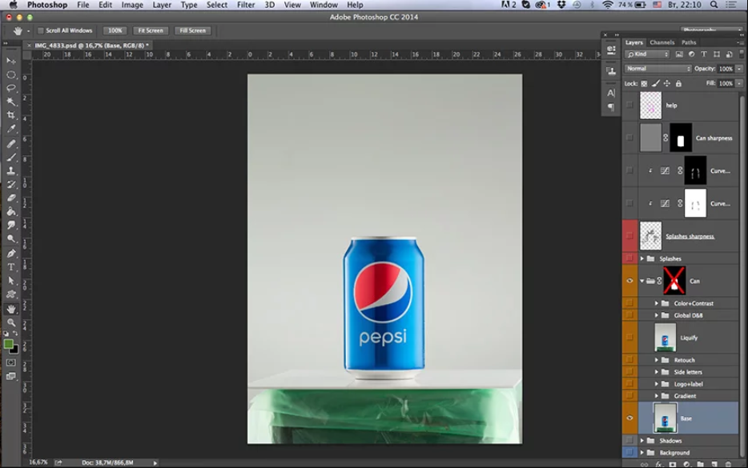The width and height of the screenshot is (748, 468).
Task: Switch to the Channels tab
Action: coord(662,42)
